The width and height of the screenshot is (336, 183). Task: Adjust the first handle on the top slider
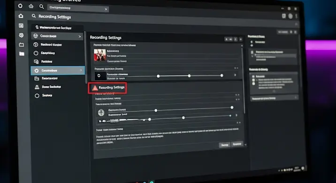pos(158,76)
